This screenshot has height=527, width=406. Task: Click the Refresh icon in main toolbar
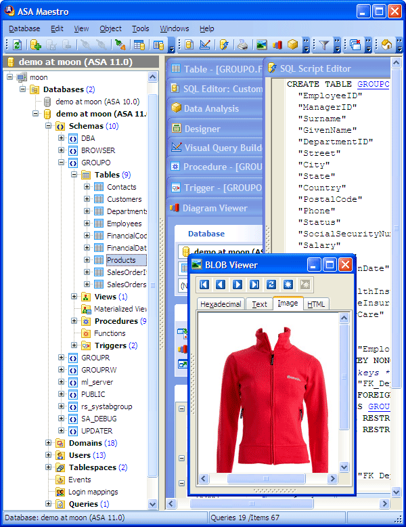[x=17, y=45]
